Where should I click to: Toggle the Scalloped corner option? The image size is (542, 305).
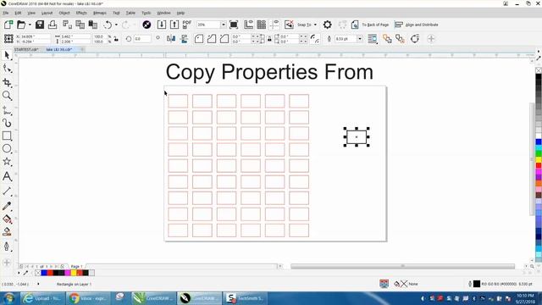pos(212,39)
